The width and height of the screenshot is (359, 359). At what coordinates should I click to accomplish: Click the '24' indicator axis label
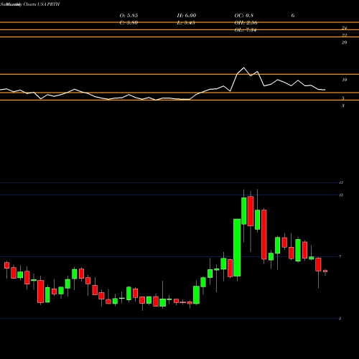(x=344, y=28)
